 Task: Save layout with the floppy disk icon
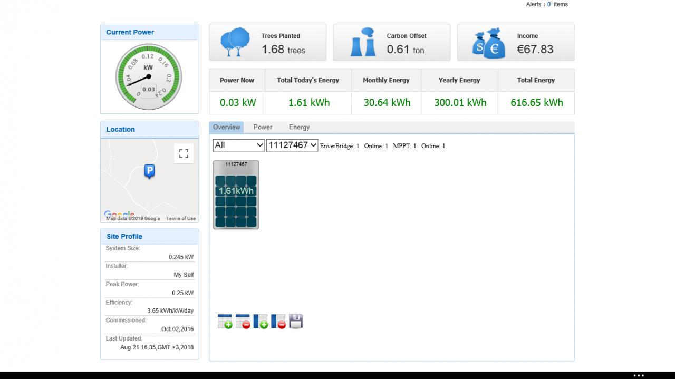coord(296,321)
